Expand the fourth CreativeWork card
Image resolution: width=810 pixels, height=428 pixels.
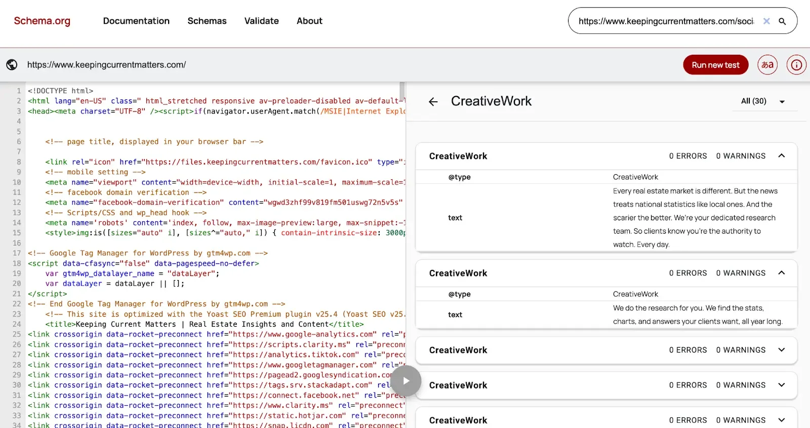pyautogui.click(x=782, y=385)
